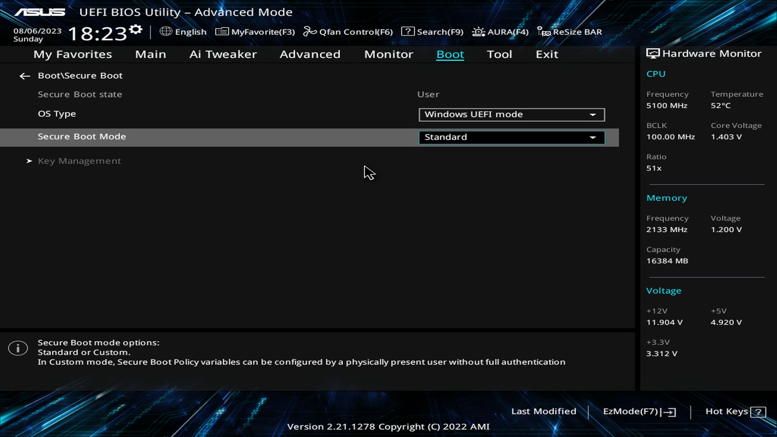Click the English language button
This screenshot has width=777, height=437.
click(x=183, y=32)
